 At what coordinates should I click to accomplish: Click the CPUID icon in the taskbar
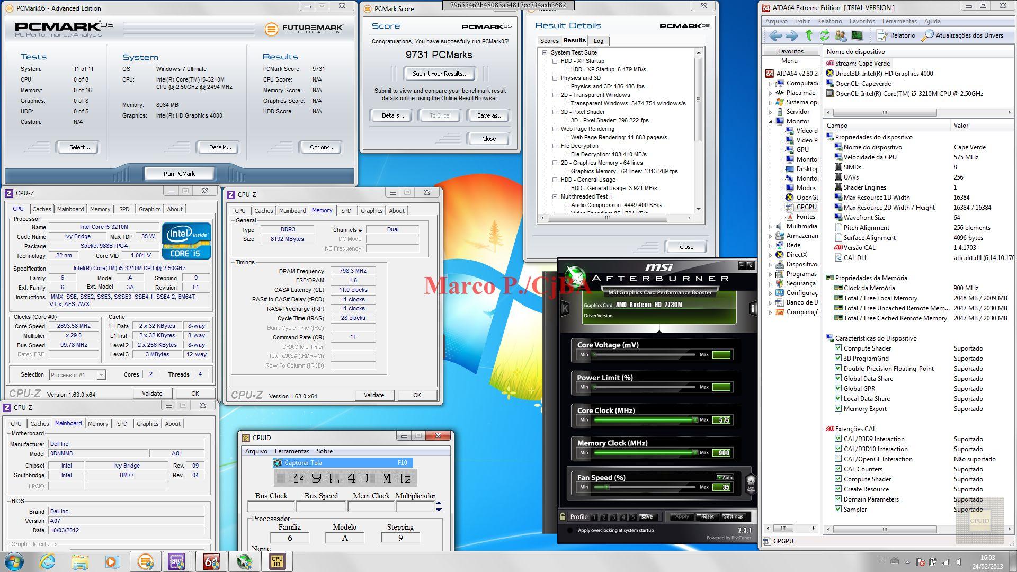(x=277, y=561)
